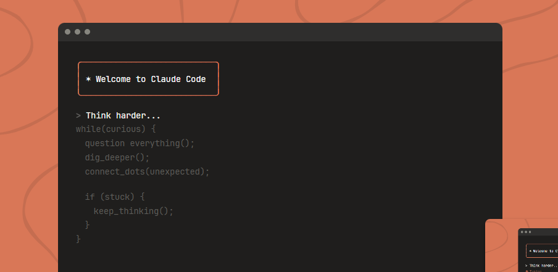Click the 'dig_deeper();' code line
The height and width of the screenshot is (272, 558).
coord(117,157)
